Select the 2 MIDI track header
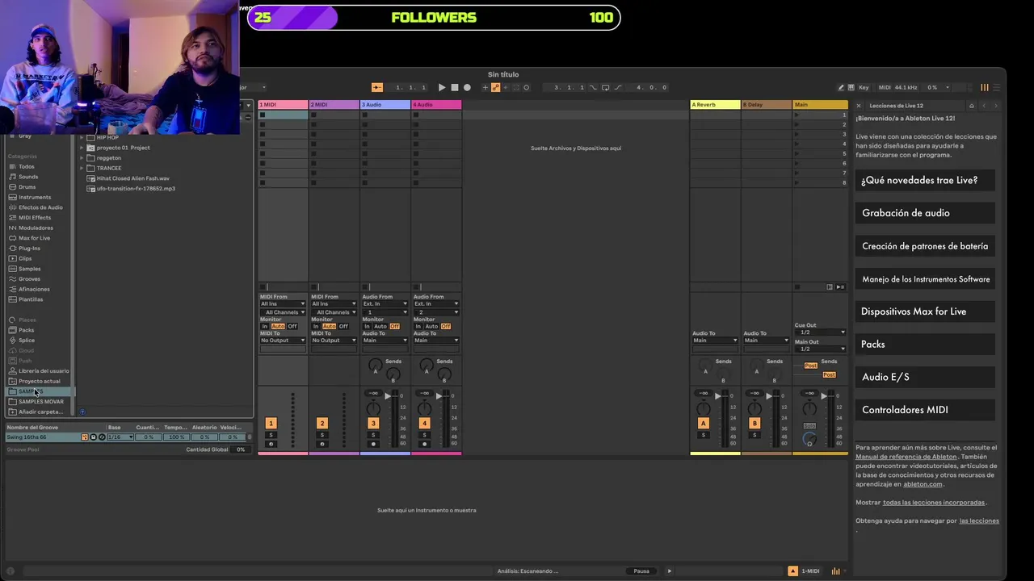Image resolution: width=1034 pixels, height=581 pixels. click(x=334, y=104)
